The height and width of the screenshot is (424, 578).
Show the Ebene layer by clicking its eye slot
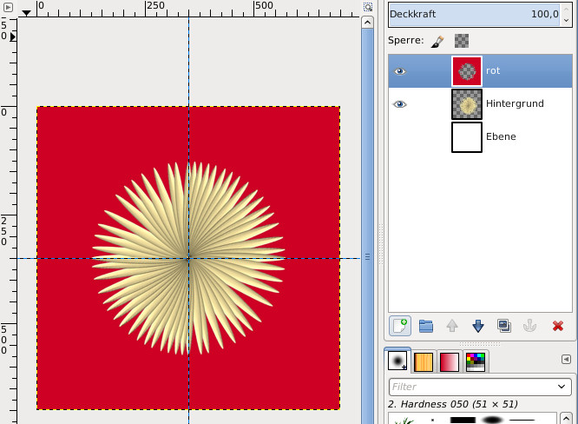(x=400, y=137)
